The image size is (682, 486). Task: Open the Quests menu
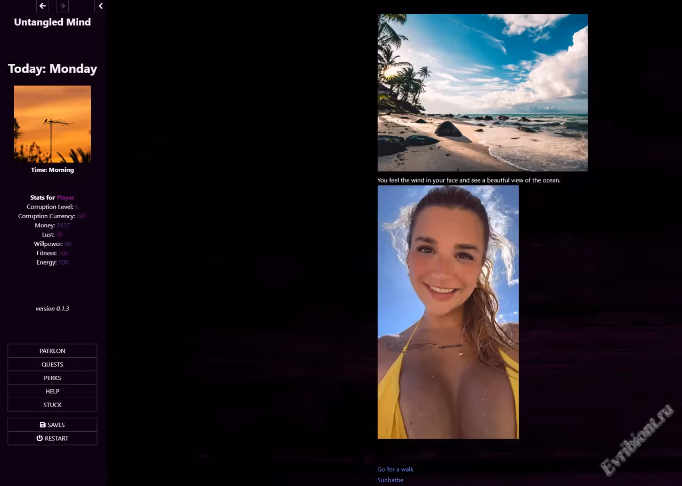[x=52, y=364]
